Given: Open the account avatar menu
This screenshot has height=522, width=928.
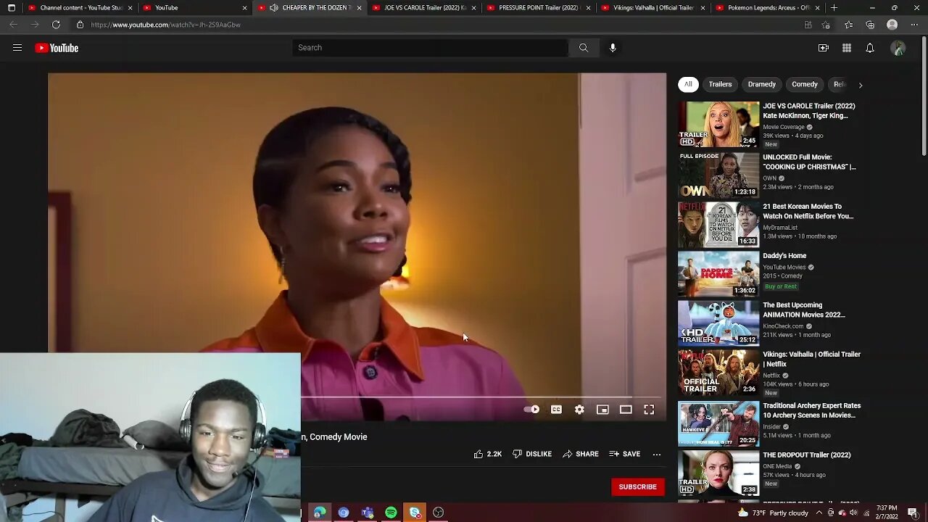Looking at the screenshot, I should click(x=898, y=48).
